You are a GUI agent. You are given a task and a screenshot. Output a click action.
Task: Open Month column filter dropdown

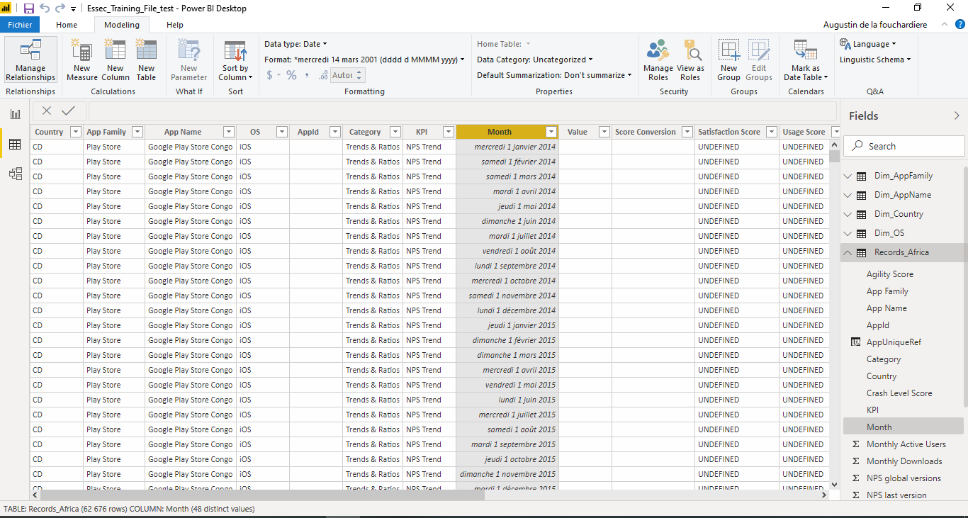551,132
